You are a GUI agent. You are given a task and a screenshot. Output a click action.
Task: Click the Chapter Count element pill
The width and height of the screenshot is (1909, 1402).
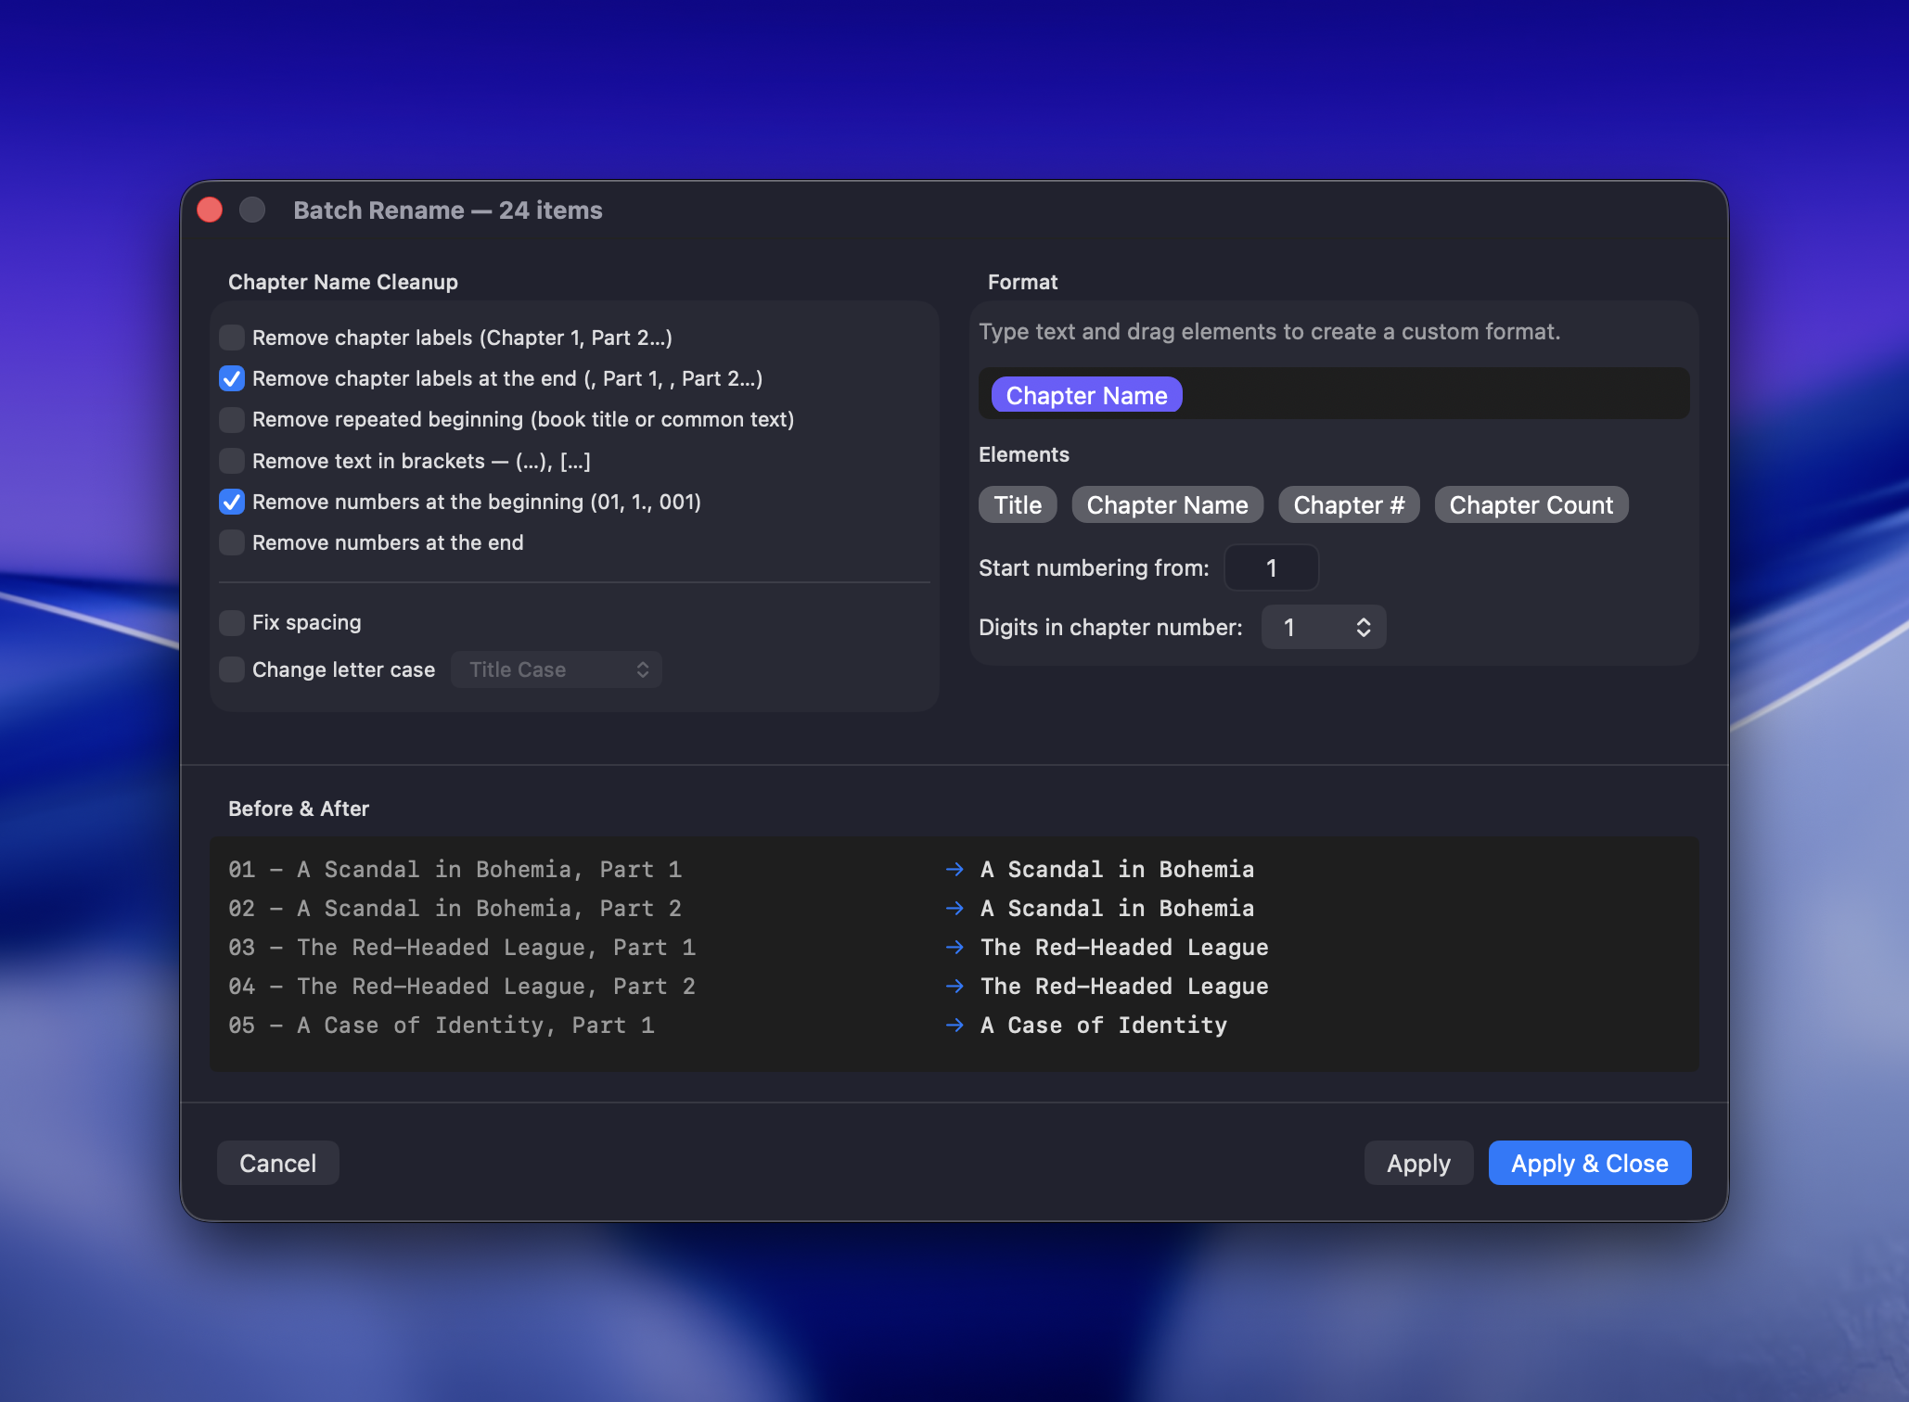click(x=1531, y=505)
